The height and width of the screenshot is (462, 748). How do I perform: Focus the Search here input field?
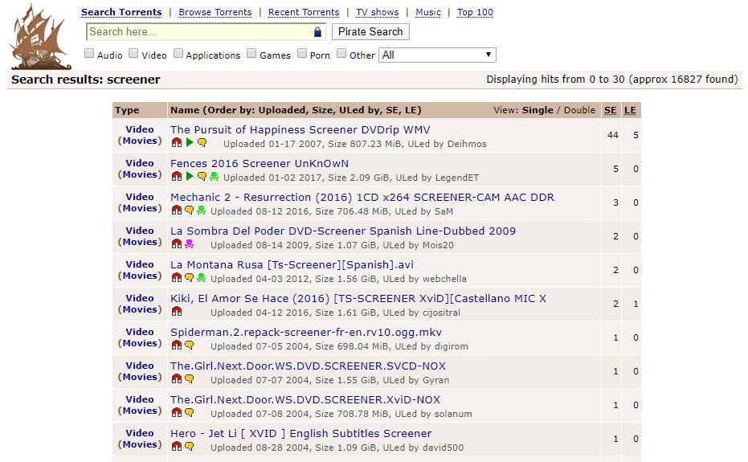coord(206,32)
